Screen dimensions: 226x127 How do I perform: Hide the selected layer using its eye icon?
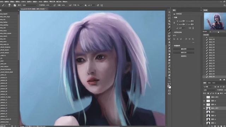point(204,108)
